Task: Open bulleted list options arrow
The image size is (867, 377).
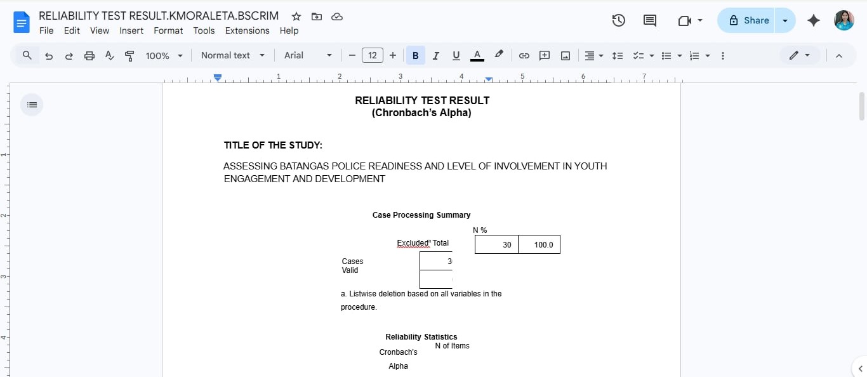Action: pos(679,56)
